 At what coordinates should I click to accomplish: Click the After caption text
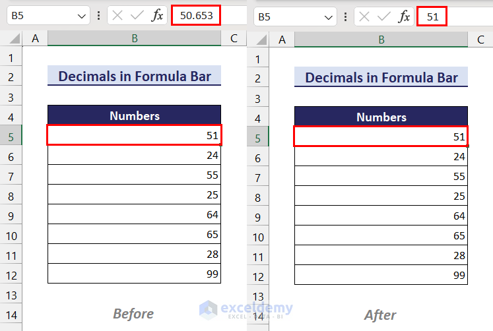[380, 315]
